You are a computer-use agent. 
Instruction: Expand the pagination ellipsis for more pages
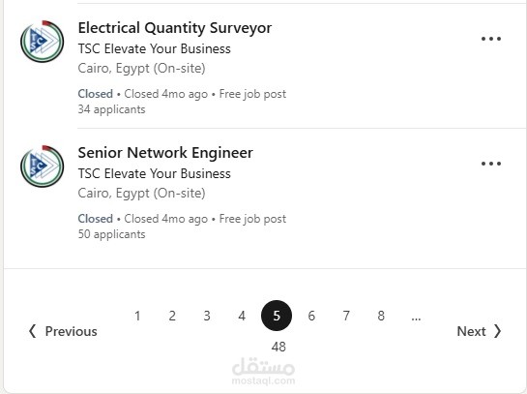point(416,318)
